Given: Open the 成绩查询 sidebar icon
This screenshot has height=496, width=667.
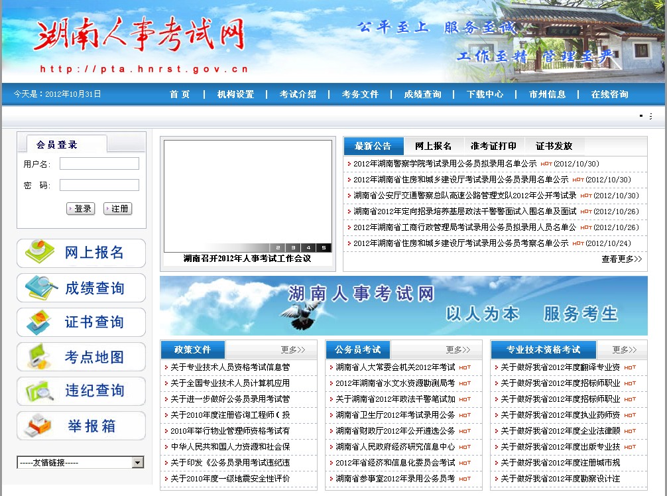Looking at the screenshot, I should click(x=81, y=288).
